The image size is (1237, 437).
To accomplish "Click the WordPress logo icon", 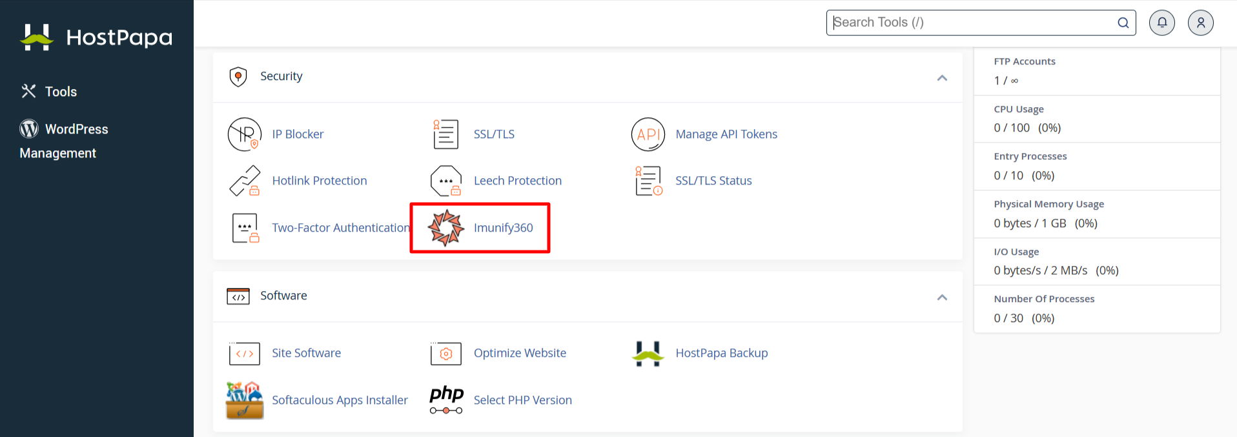I will 29,128.
